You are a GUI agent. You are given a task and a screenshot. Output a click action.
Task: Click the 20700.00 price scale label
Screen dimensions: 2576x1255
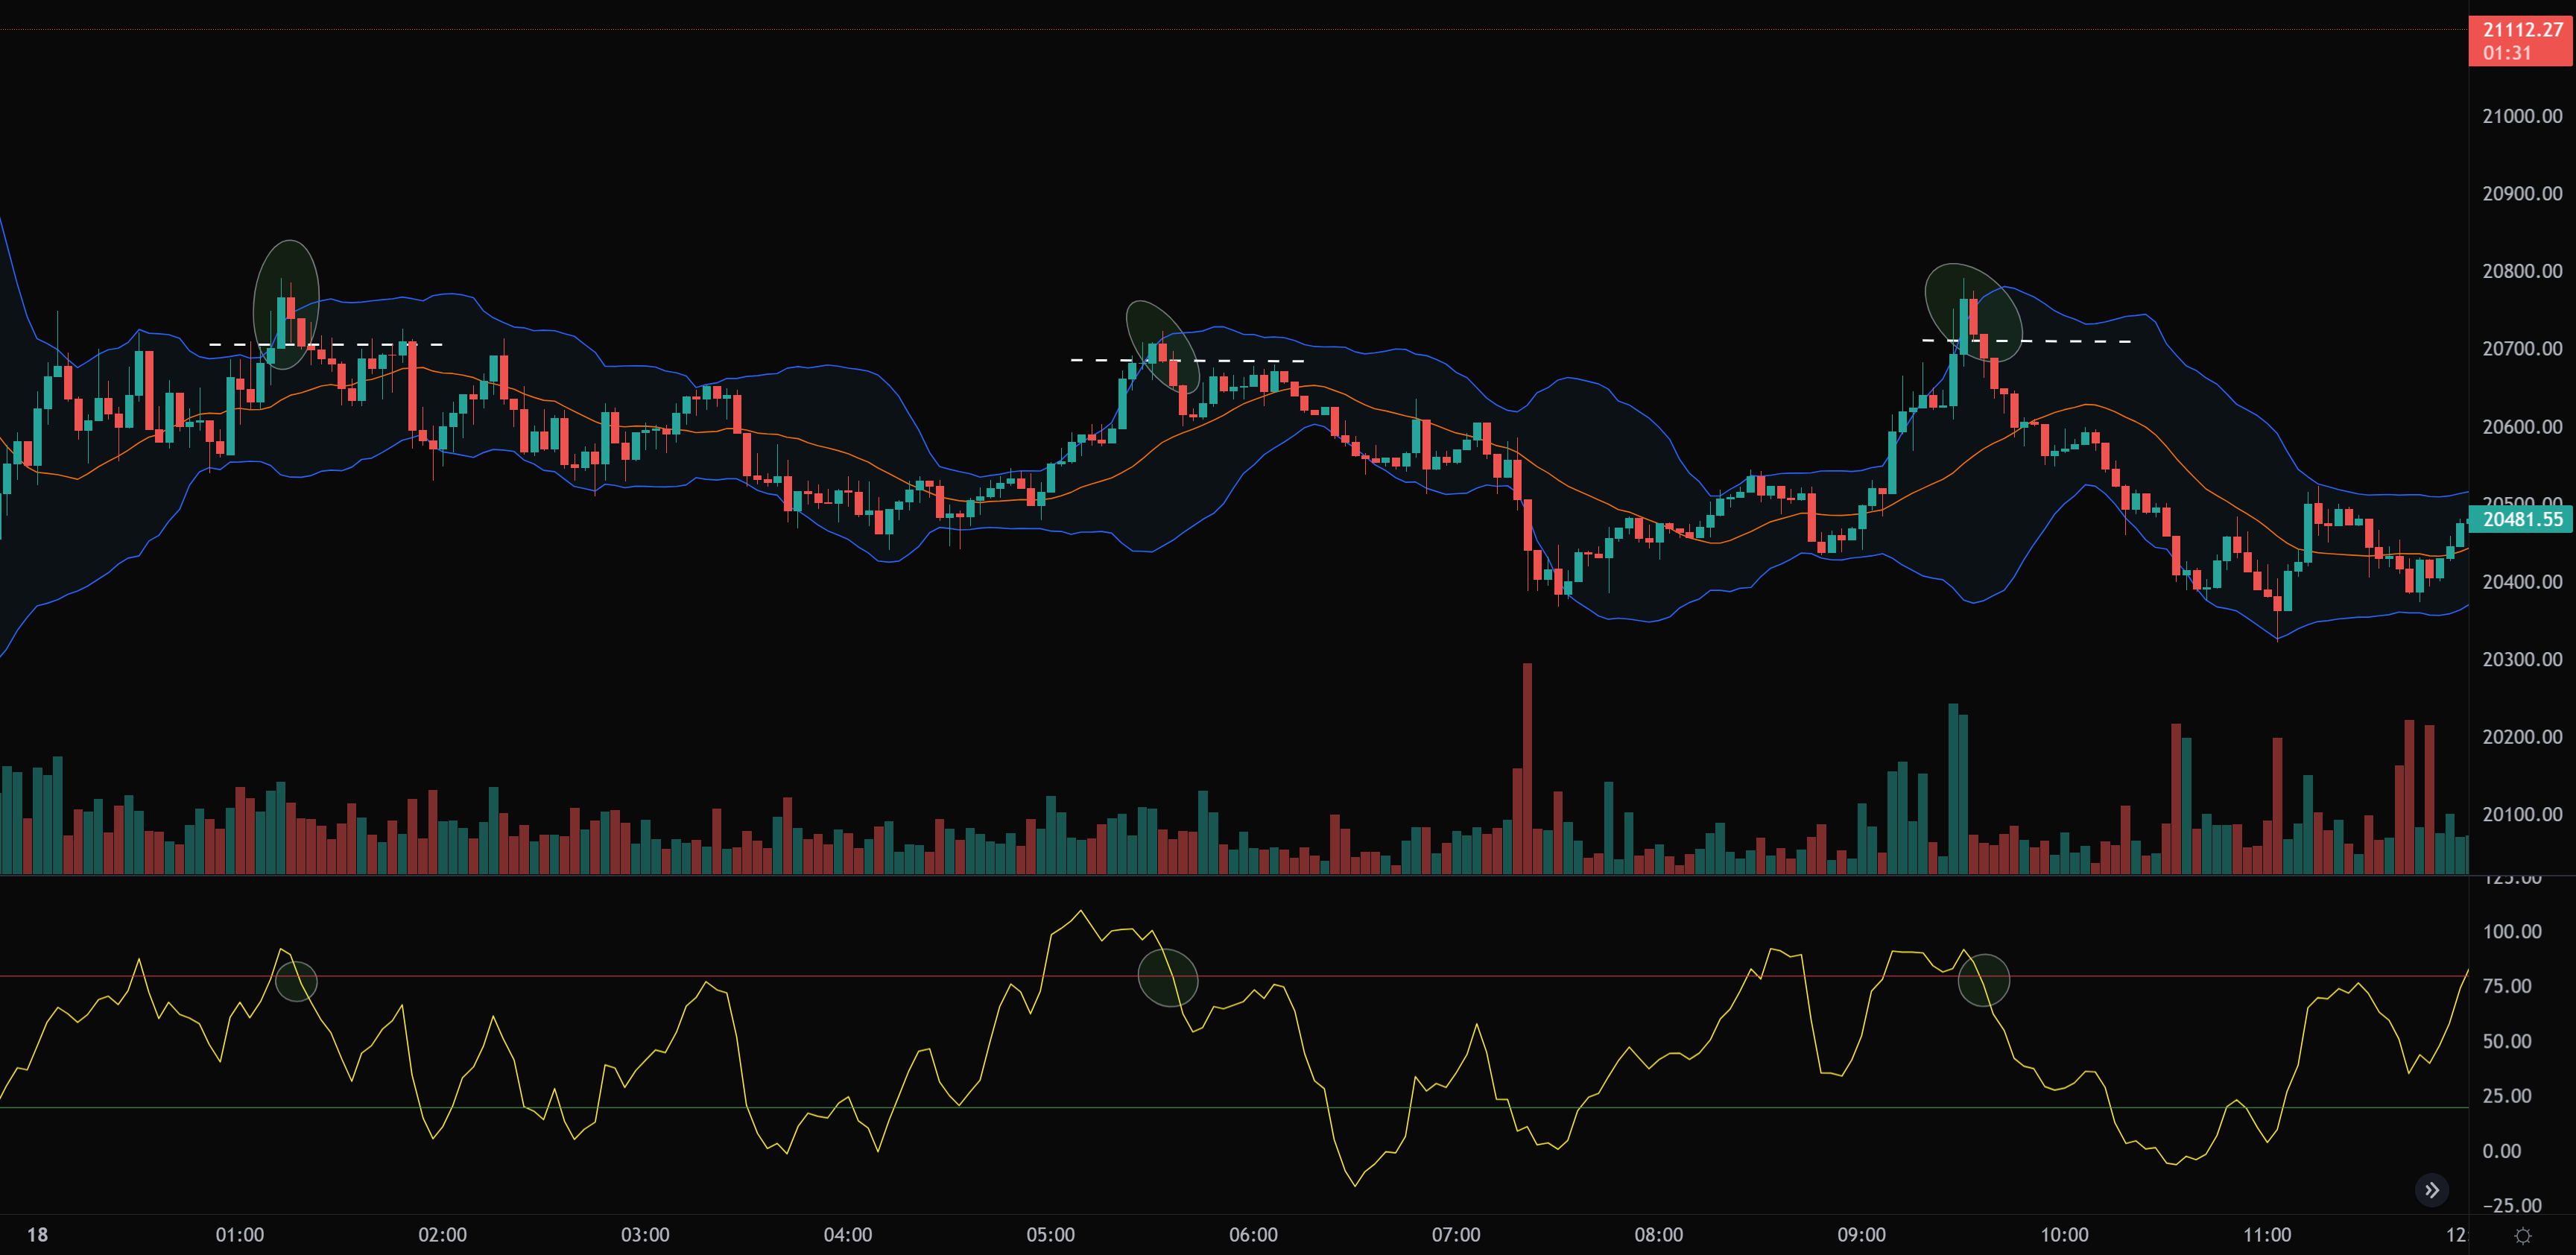coord(2522,349)
